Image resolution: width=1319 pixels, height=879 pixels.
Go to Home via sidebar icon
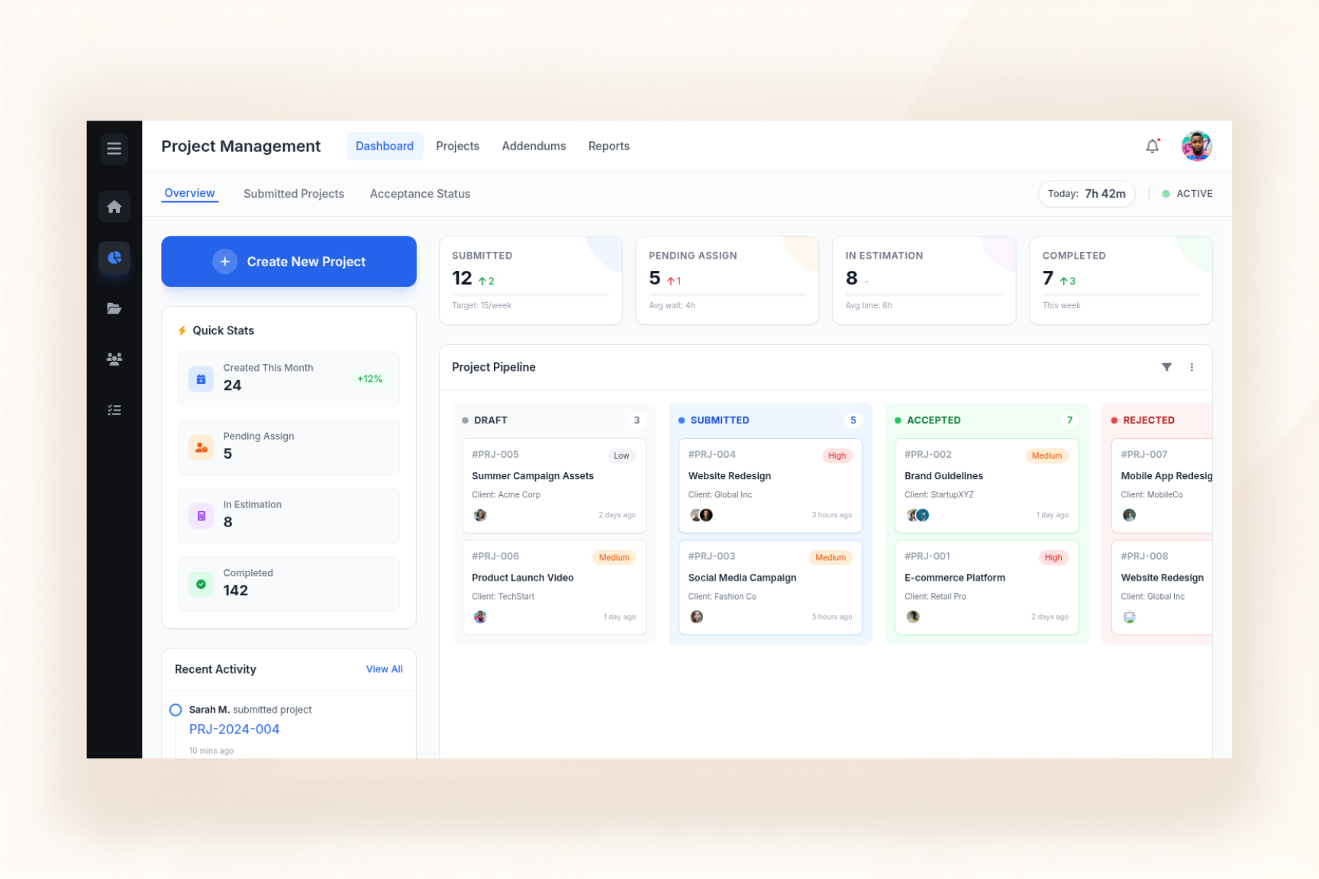click(114, 207)
